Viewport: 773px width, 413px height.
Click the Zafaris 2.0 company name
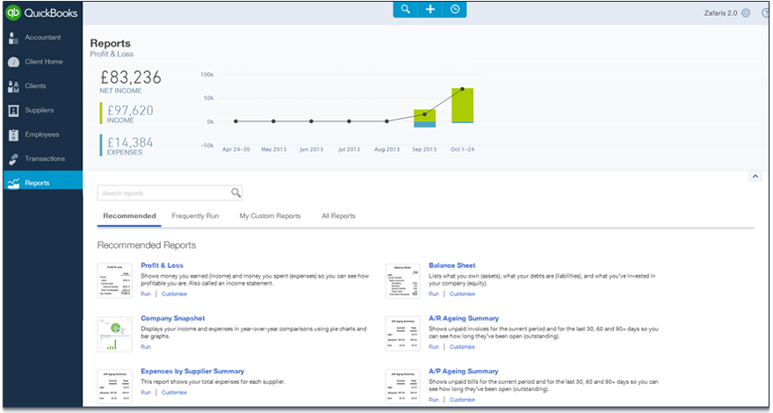720,13
